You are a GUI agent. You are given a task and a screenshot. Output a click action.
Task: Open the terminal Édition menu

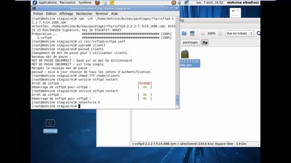tap(51, 14)
